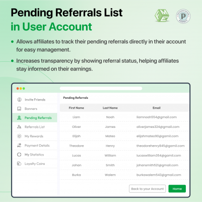This screenshot has height=202, width=202.
Task: Click the PrestaShop agency badge logo
Action: (183, 16)
